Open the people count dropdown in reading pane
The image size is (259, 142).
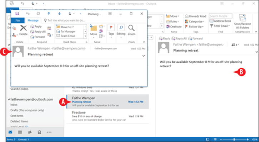(x=235, y=44)
